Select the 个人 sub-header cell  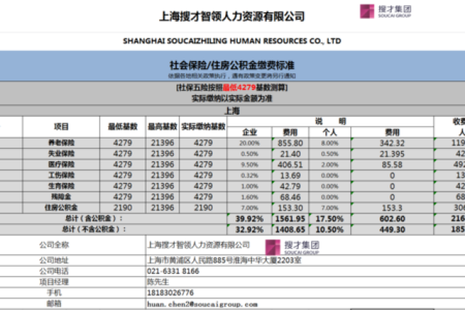pos(330,132)
